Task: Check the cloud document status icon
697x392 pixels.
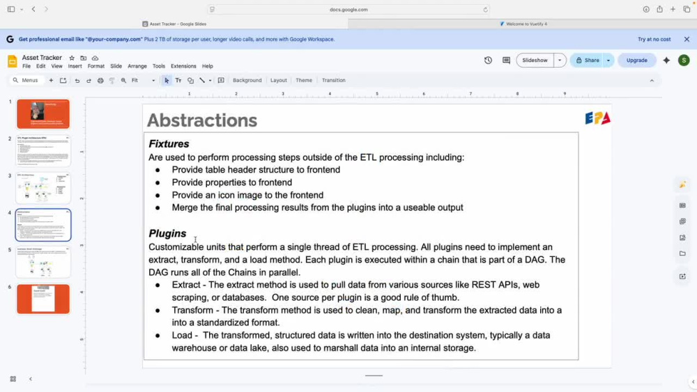Action: pyautogui.click(x=95, y=58)
